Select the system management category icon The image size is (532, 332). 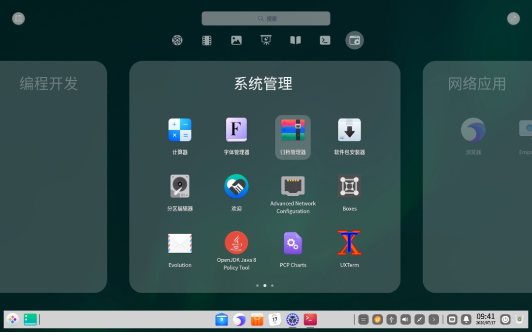tap(355, 40)
